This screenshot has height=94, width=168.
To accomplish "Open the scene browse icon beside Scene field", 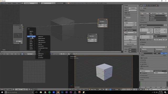I will [x=39, y=3].
